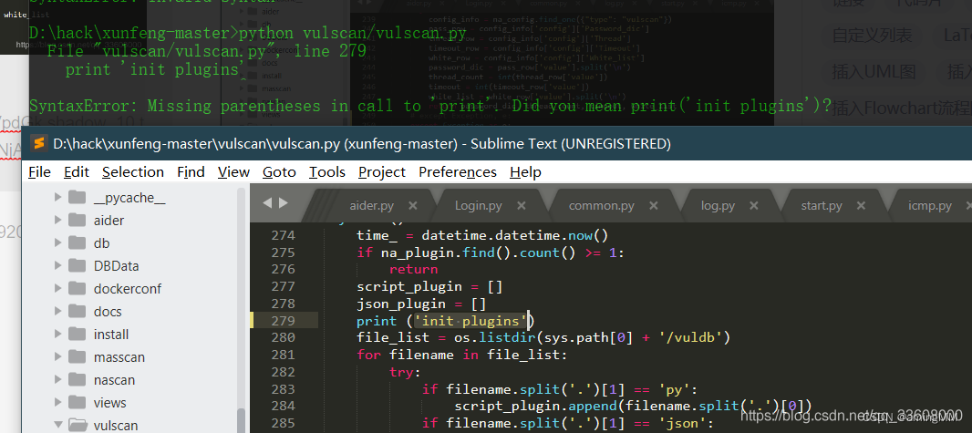Image resolution: width=972 pixels, height=433 pixels.
Task: Select the db folder icon
Action: pos(77,242)
